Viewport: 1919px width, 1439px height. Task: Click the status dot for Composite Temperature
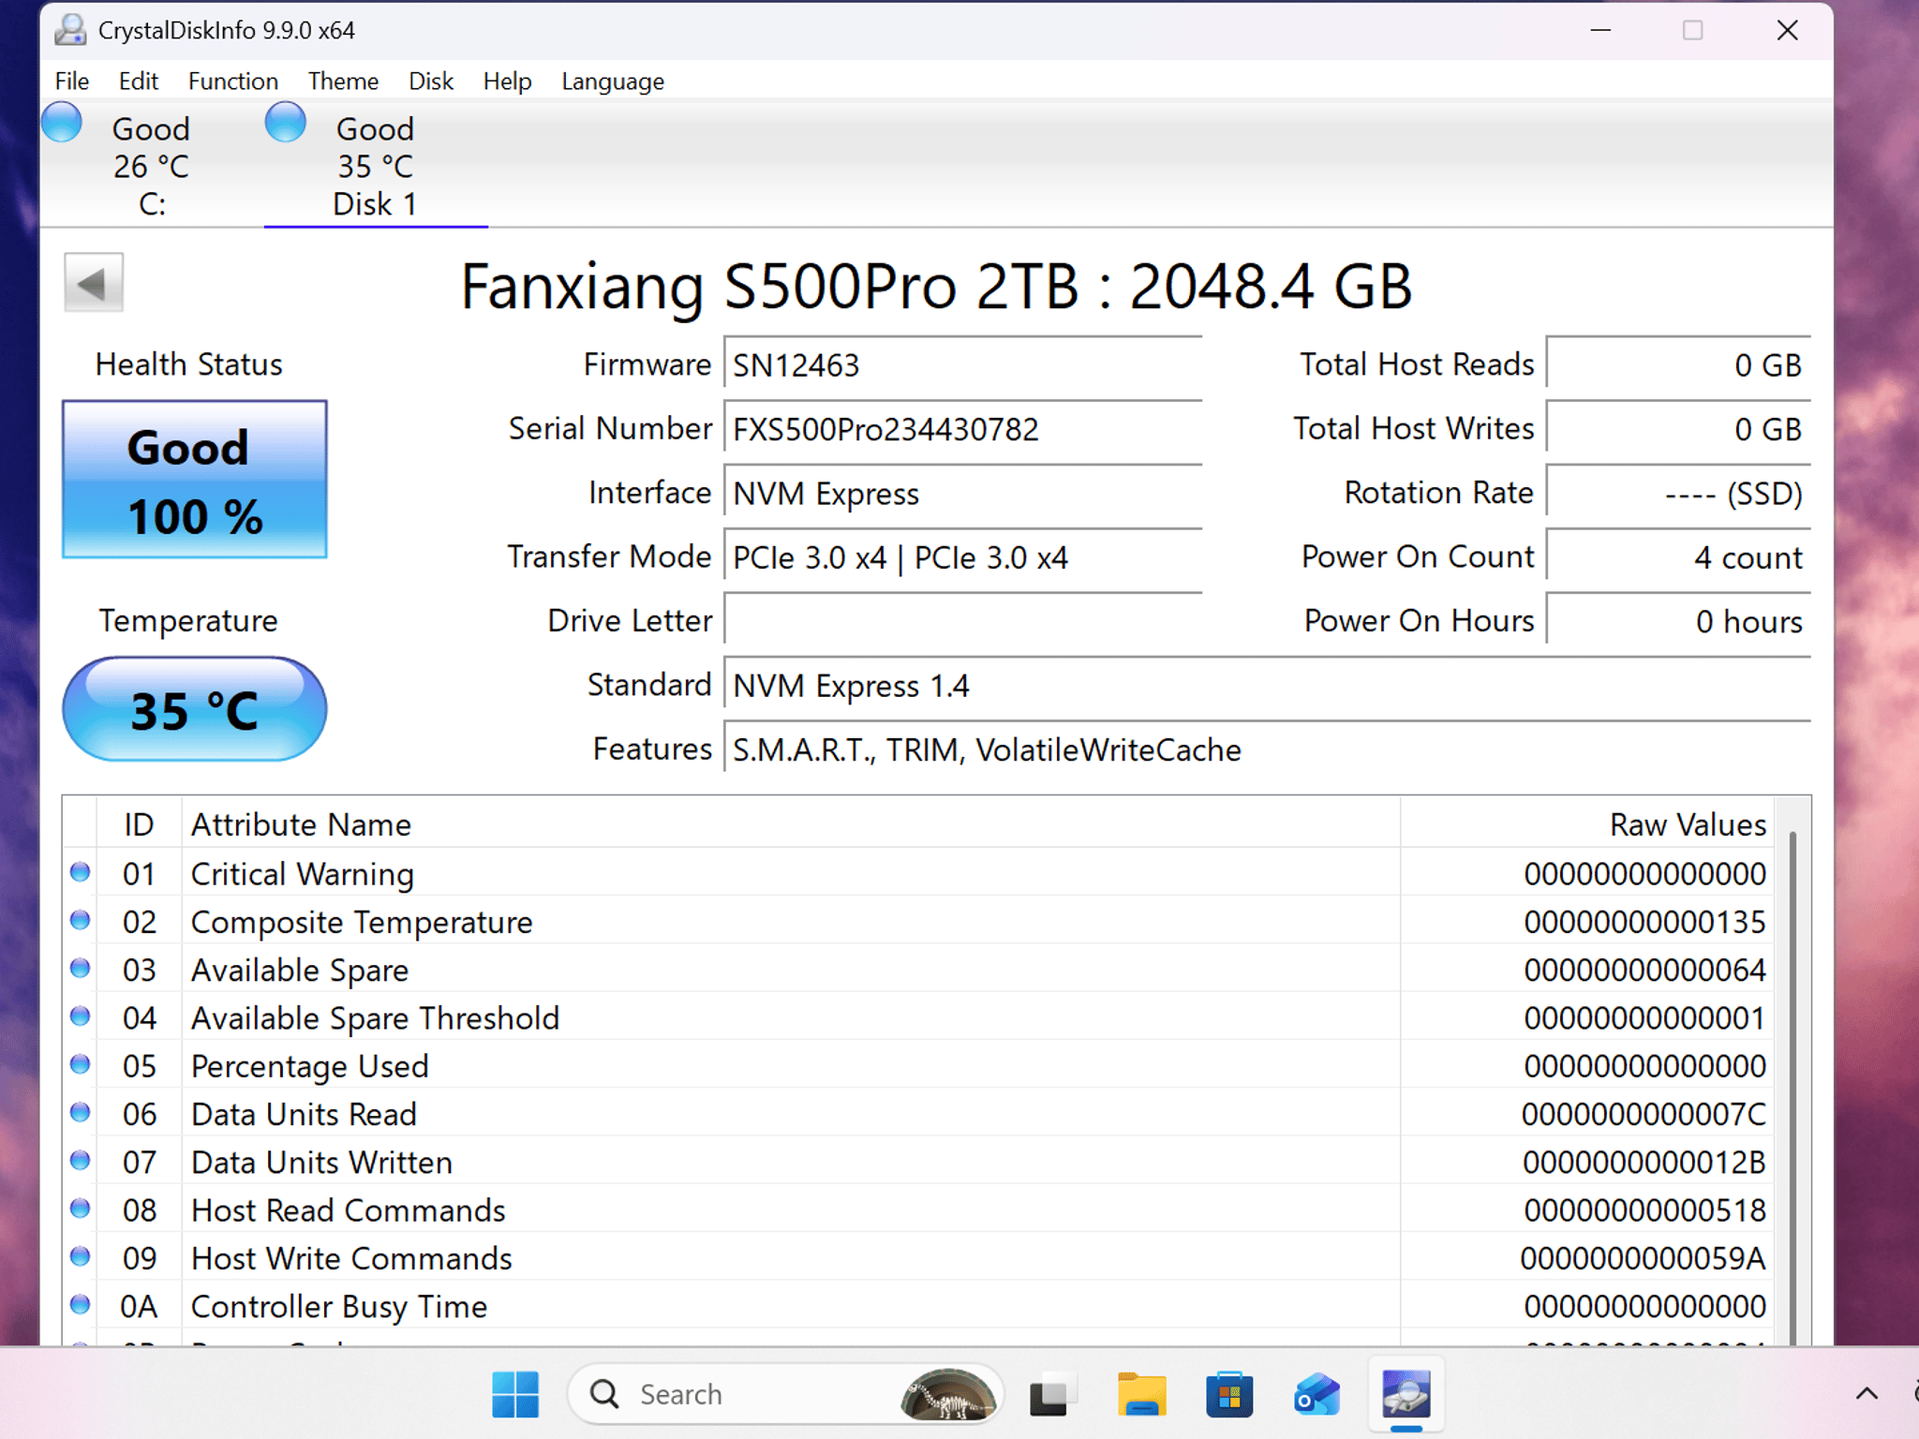coord(81,920)
